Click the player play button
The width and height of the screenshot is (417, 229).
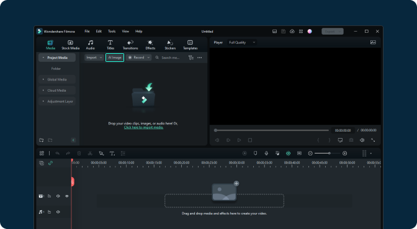click(x=239, y=140)
